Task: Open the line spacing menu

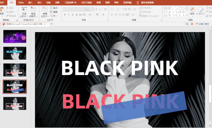Action: pyautogui.click(x=135, y=9)
